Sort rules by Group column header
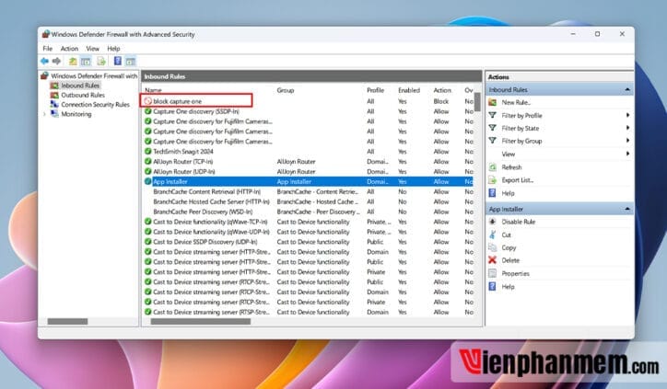The width and height of the screenshot is (667, 389). click(285, 90)
